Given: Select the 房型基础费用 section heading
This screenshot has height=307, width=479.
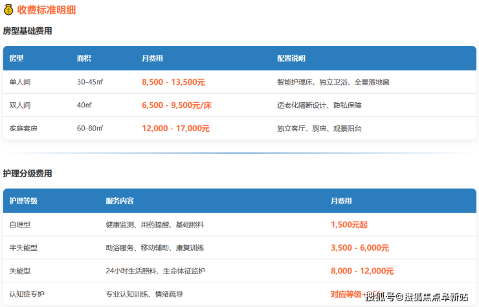Looking at the screenshot, I should coord(27,31).
